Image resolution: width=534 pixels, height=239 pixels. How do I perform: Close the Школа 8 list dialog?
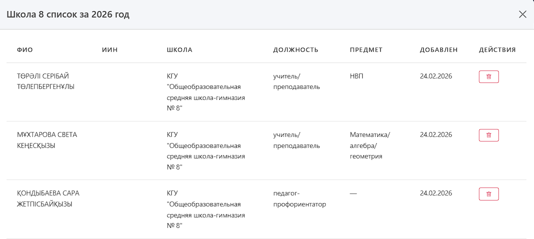click(522, 14)
